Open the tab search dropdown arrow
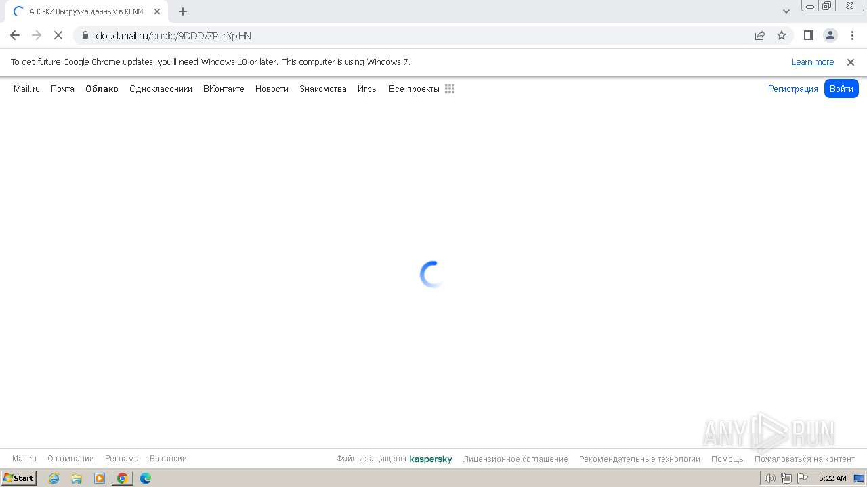This screenshot has height=487, width=867. [x=786, y=11]
